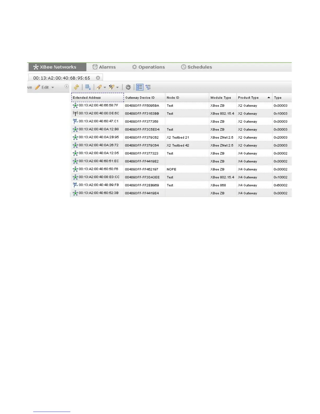320x414 pixels.
Task: Click node icon for 00:13:A2:00:40:0A:26:72
Action: [x=75, y=145]
